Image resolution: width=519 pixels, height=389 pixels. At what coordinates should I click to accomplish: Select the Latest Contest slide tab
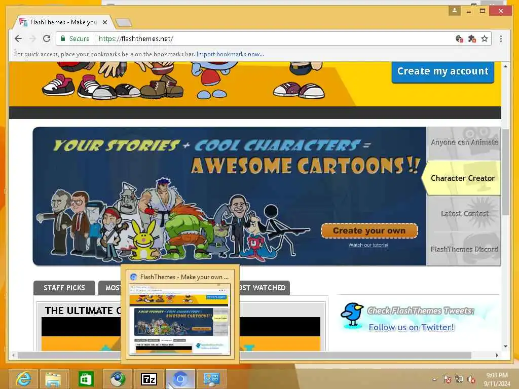click(x=463, y=214)
